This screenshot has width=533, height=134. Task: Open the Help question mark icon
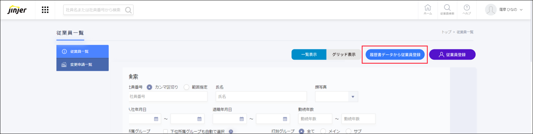(467, 9)
